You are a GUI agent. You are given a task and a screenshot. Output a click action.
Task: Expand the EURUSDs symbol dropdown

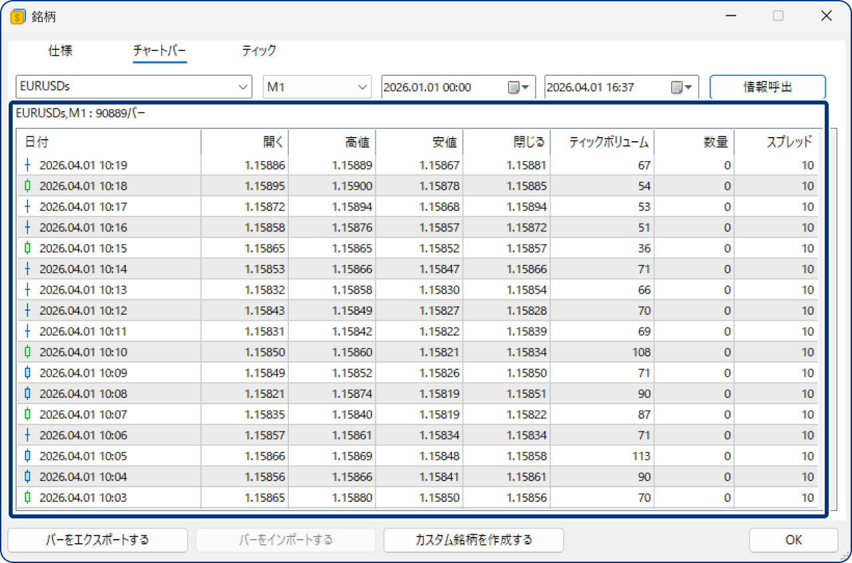[x=241, y=87]
